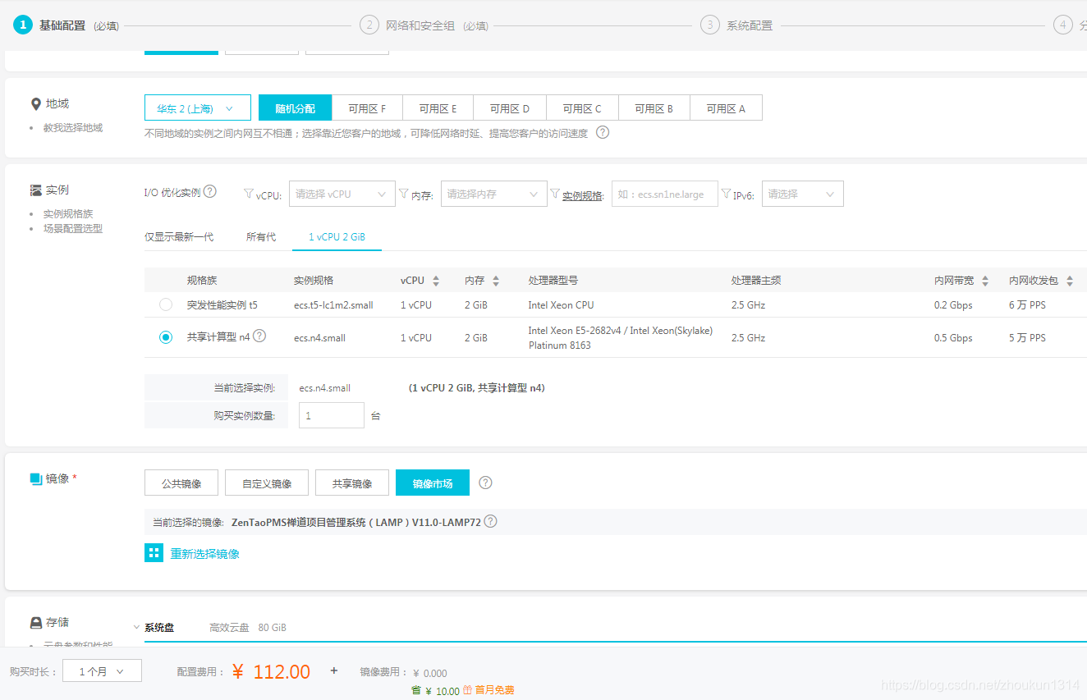Select 可用区 B
The width and height of the screenshot is (1087, 700).
click(x=654, y=108)
